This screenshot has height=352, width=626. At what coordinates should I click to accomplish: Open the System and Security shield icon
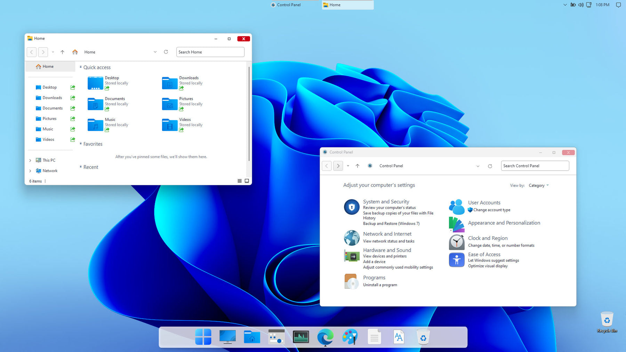352,207
